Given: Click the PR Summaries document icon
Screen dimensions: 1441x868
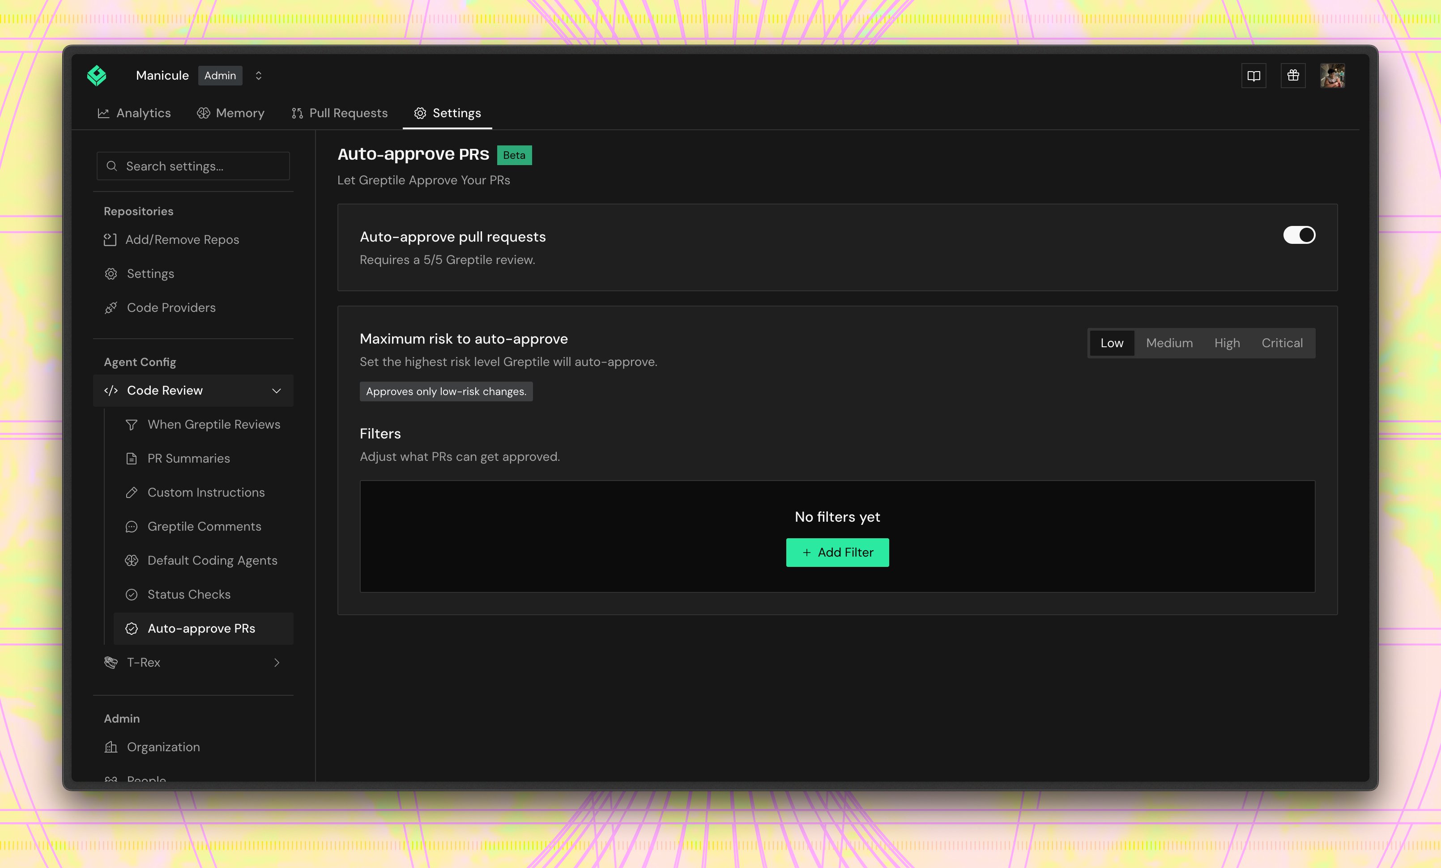Looking at the screenshot, I should 132,458.
